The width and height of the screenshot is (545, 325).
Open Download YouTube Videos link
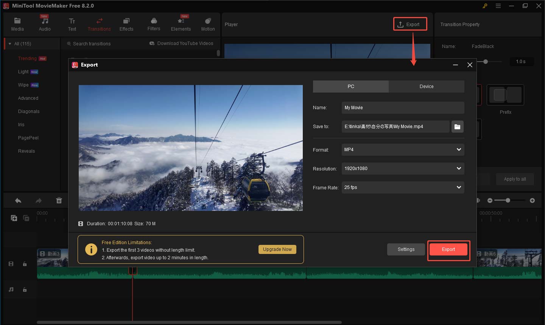pos(181,43)
